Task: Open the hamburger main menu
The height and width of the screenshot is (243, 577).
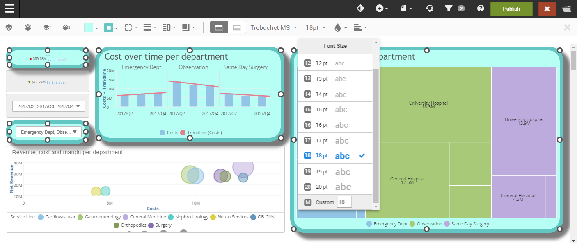Action: (x=9, y=9)
